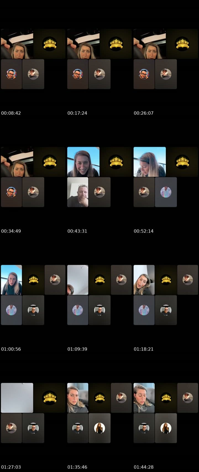This screenshot has height=472, width=199.
Task: Choose the 01:35:46 timestamp label
Action: 77,467
